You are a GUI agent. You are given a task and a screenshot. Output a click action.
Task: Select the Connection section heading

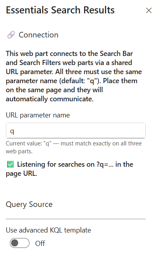(x=38, y=35)
